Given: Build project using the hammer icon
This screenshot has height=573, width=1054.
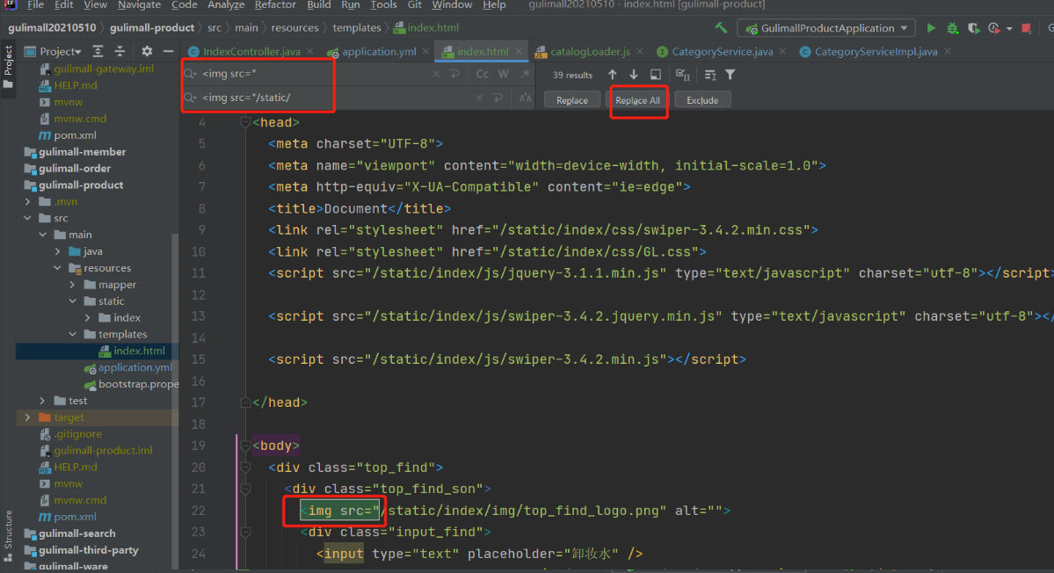Looking at the screenshot, I should [x=721, y=28].
